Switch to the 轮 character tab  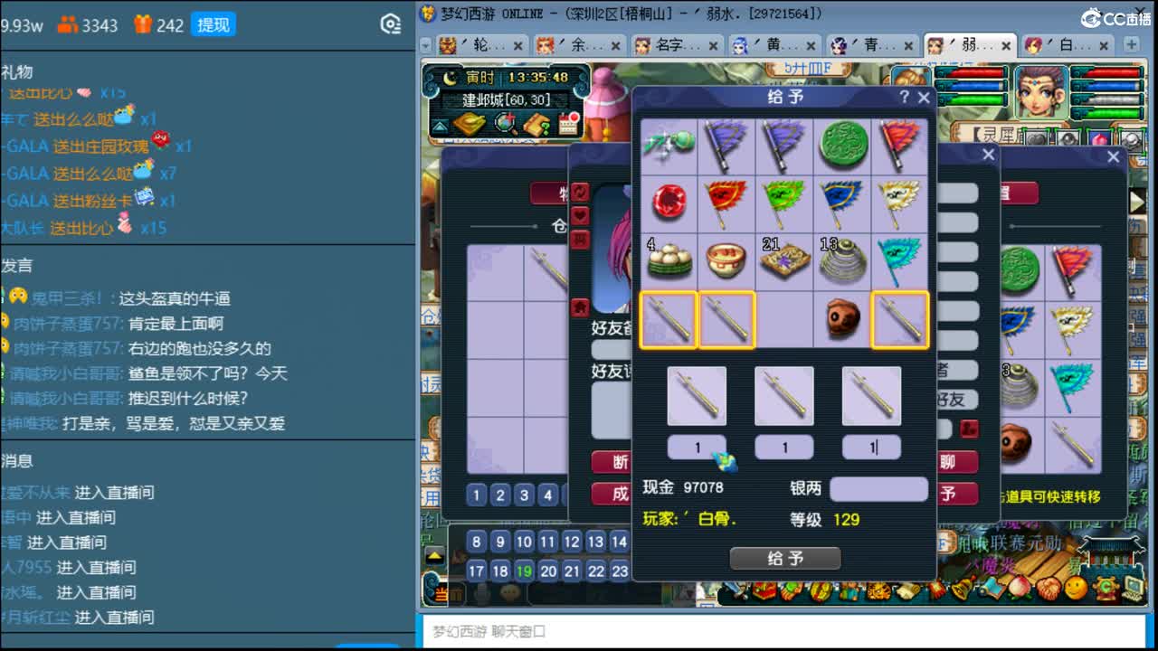click(481, 45)
